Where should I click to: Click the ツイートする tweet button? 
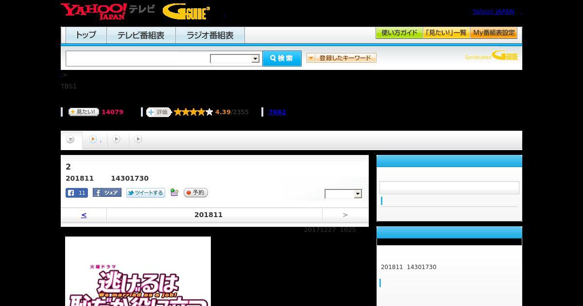tap(146, 193)
